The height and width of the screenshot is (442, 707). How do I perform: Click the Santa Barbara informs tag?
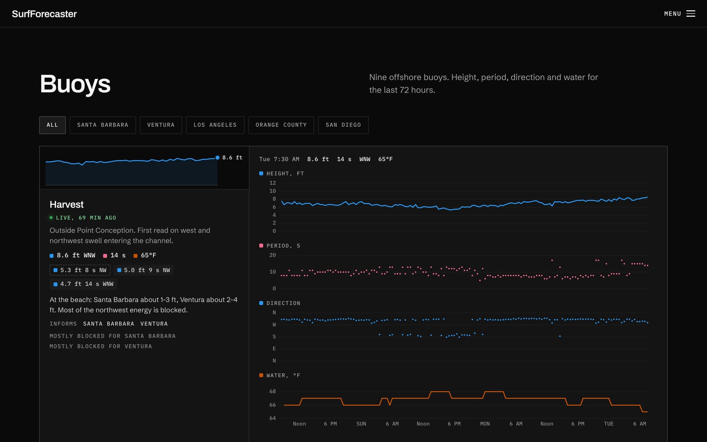coord(109,324)
